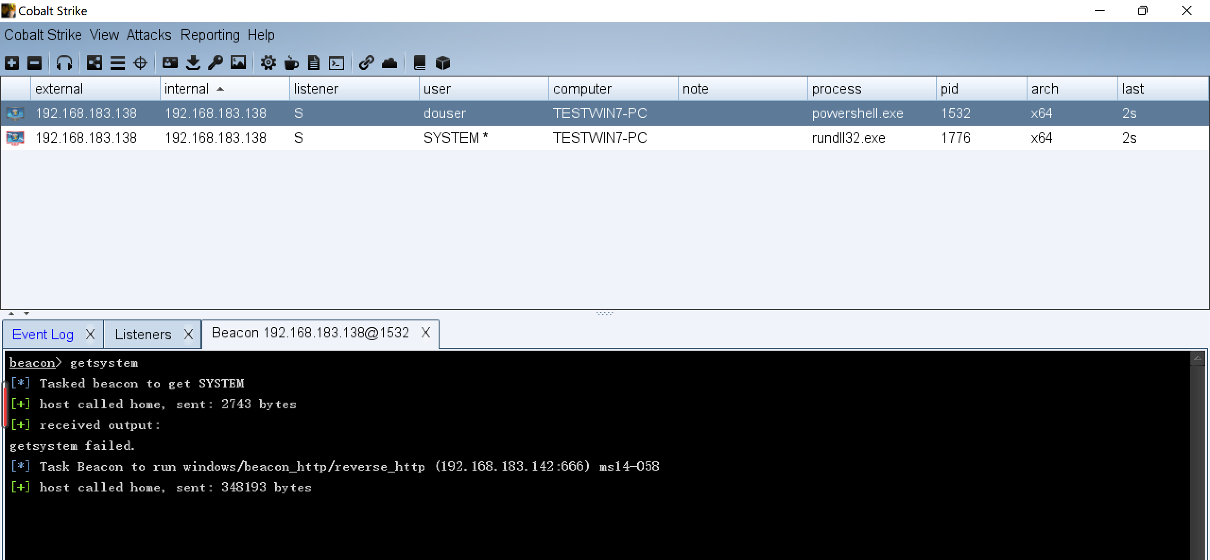
Task: Sort sessions by listener column header
Action: tap(354, 89)
